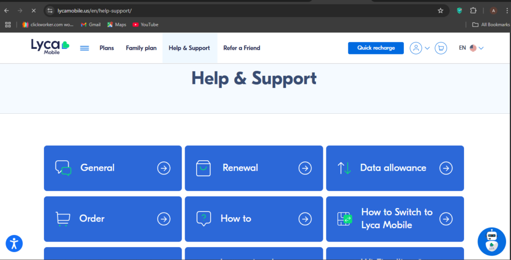Open the Maps bookmark
Image resolution: width=511 pixels, height=260 pixels.
[x=117, y=24]
